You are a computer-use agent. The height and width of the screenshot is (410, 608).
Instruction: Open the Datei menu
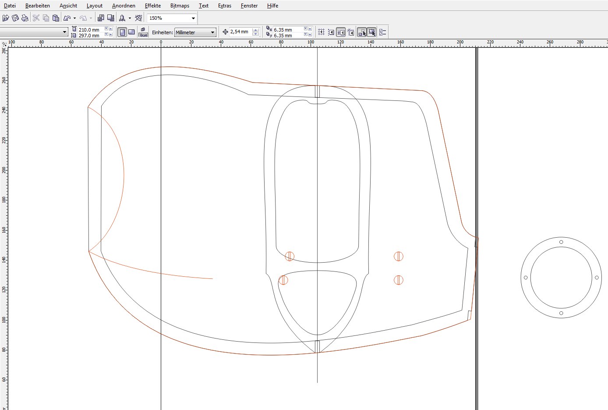pyautogui.click(x=10, y=6)
